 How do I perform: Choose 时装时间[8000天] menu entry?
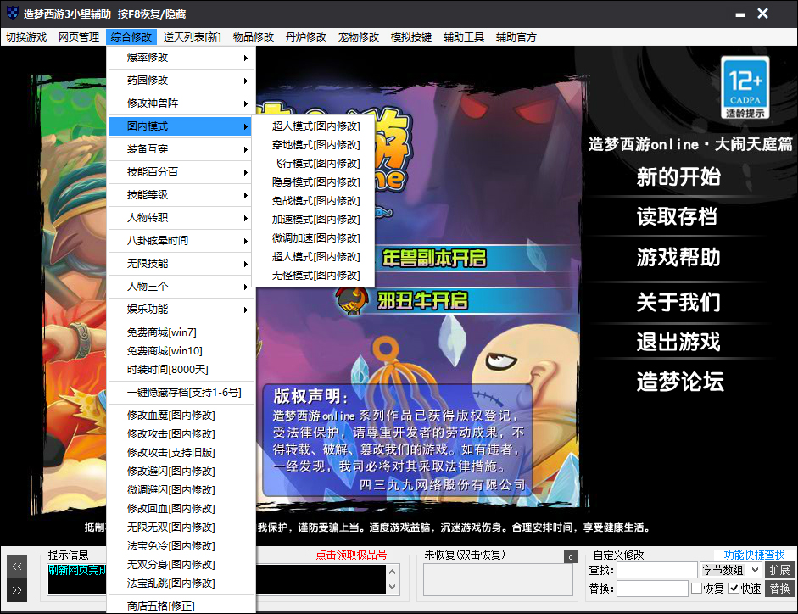coord(181,370)
